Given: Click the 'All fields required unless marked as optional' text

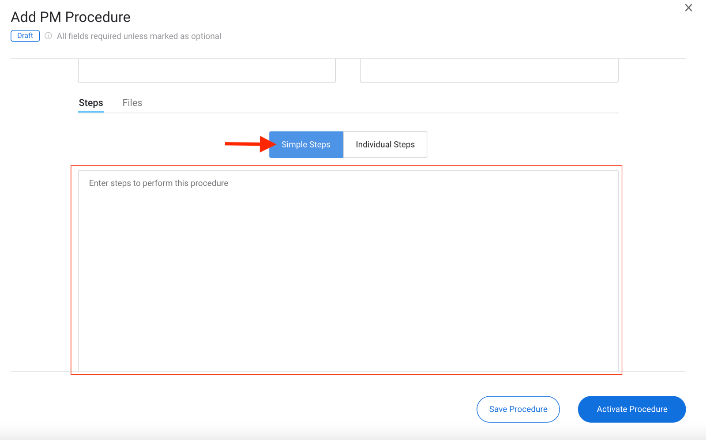Looking at the screenshot, I should pyautogui.click(x=139, y=36).
